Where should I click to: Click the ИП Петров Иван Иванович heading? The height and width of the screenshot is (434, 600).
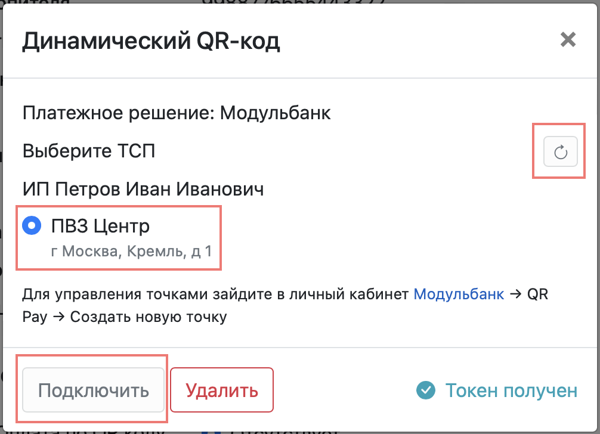click(143, 189)
